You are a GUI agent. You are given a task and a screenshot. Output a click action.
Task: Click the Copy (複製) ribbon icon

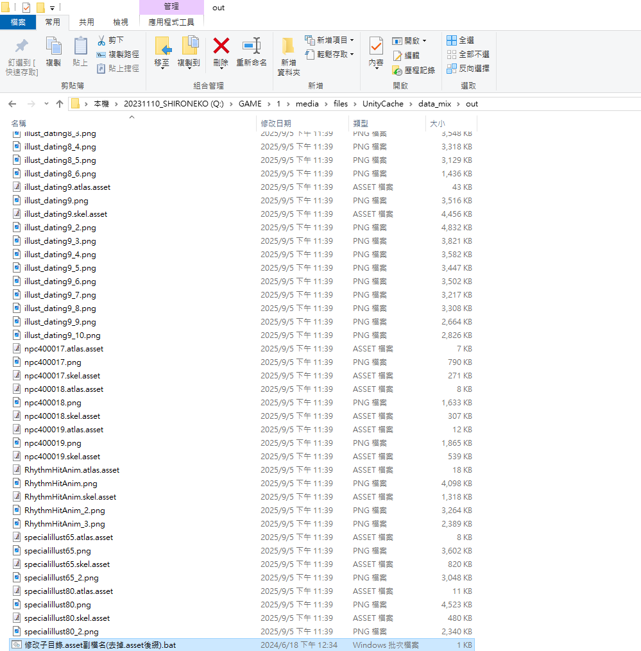tap(54, 46)
